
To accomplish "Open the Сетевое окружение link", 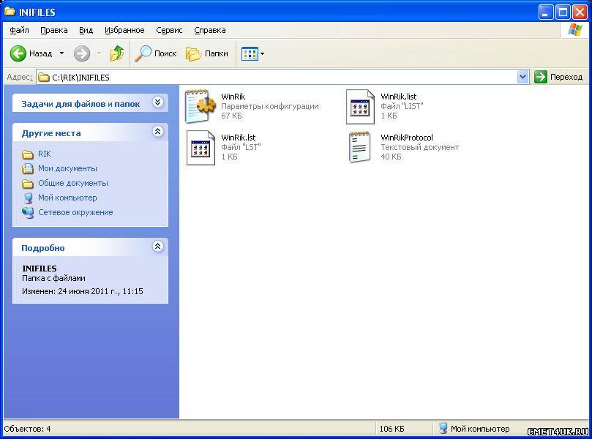I will [75, 212].
